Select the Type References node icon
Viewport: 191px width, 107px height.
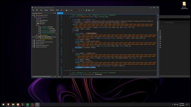(38, 21)
